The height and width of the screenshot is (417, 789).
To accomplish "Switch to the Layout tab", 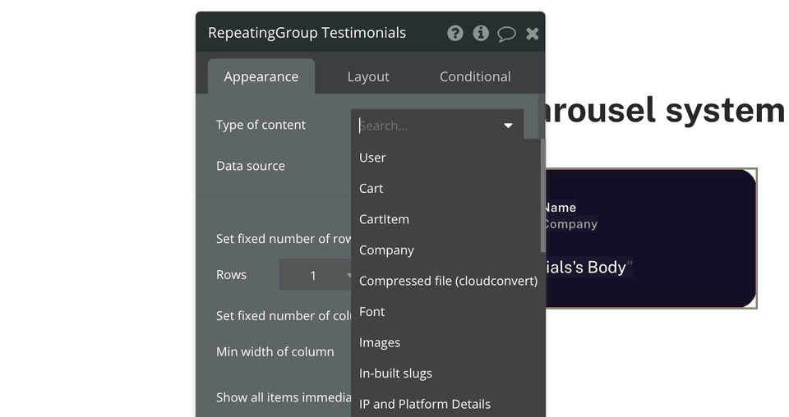I will pos(368,76).
